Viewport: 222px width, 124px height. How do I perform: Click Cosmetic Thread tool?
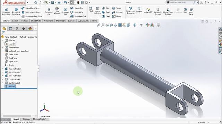[x=158, y=11]
